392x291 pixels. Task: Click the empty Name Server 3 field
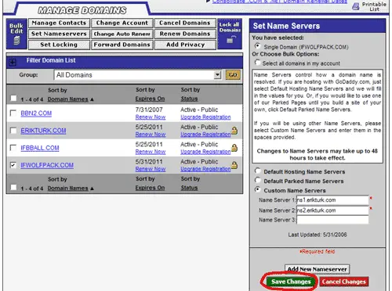point(332,220)
